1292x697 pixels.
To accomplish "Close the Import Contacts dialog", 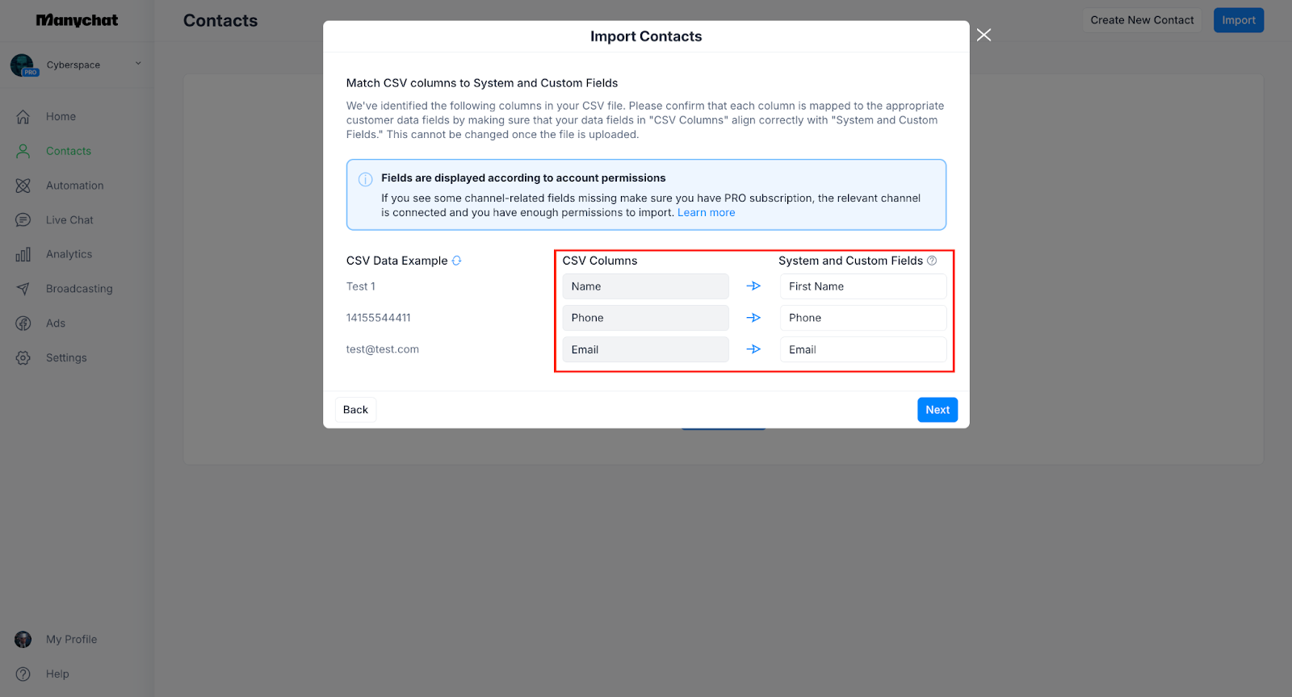I will (984, 35).
